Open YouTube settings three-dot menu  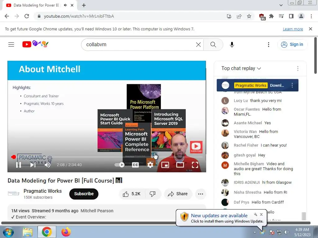tap(269, 45)
